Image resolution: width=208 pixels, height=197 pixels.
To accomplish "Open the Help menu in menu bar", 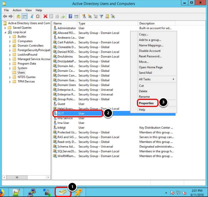I will coord(39,10).
